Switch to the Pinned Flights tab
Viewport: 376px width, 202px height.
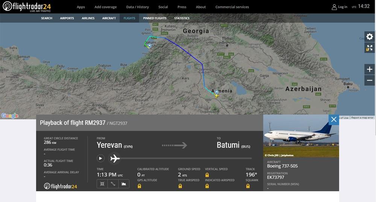[x=155, y=18]
